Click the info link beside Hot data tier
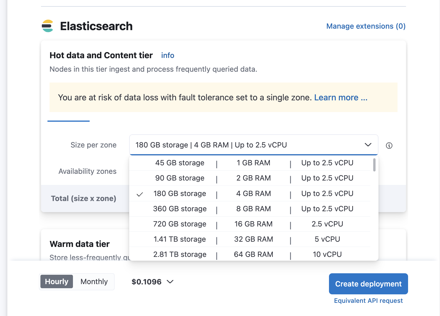The image size is (440, 316). pyautogui.click(x=168, y=55)
